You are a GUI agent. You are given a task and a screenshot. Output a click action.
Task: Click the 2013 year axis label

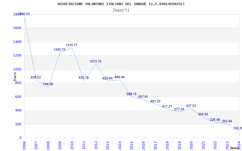tap(108, 145)
